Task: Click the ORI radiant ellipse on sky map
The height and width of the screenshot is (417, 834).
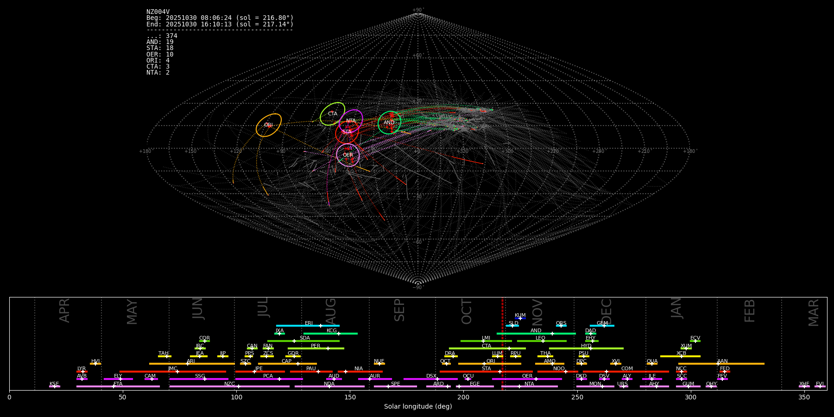Action: 268,125
